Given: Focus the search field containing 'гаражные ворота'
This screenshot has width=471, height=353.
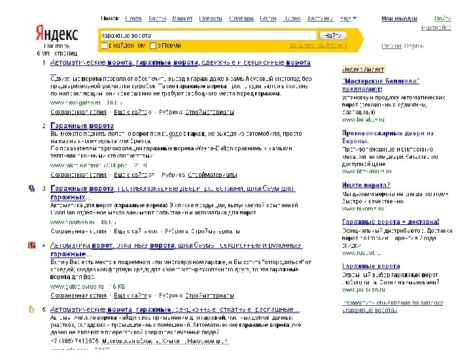Looking at the screenshot, I should [209, 35].
